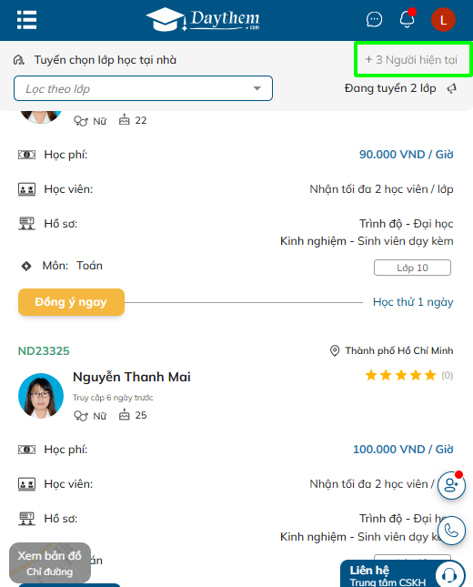The image size is (473, 587).
Task: Click the megaphone announcement icon
Action: (452, 88)
